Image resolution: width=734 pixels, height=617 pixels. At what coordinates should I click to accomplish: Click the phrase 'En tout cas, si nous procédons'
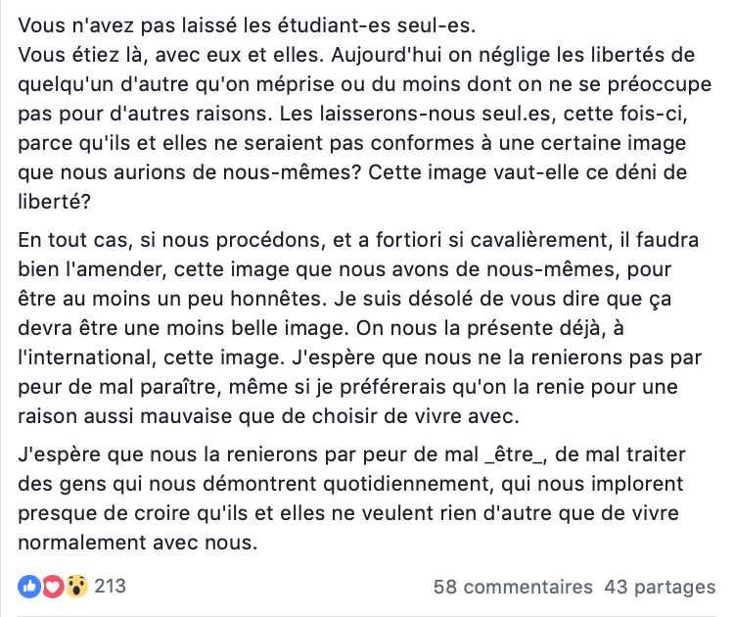[x=171, y=240]
